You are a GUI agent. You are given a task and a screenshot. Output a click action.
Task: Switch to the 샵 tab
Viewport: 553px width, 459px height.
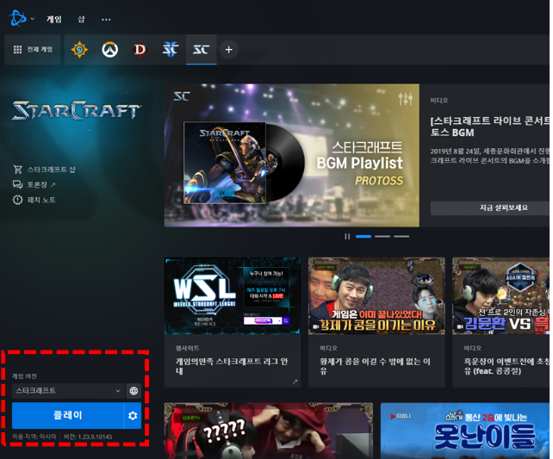coord(81,19)
